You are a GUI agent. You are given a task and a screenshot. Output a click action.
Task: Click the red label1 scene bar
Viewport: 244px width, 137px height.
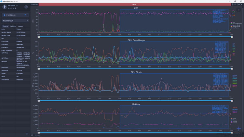135,5
